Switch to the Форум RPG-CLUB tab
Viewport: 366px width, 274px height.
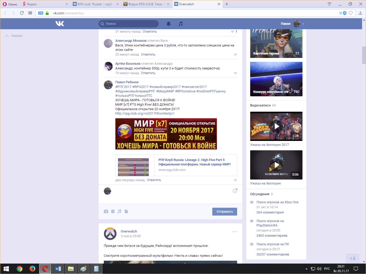145,4
